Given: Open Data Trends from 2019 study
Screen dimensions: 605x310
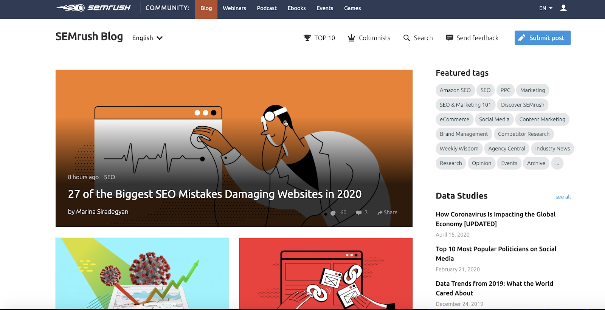Looking at the screenshot, I should pyautogui.click(x=495, y=288).
